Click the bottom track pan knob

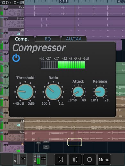pyautogui.click(x=12, y=149)
